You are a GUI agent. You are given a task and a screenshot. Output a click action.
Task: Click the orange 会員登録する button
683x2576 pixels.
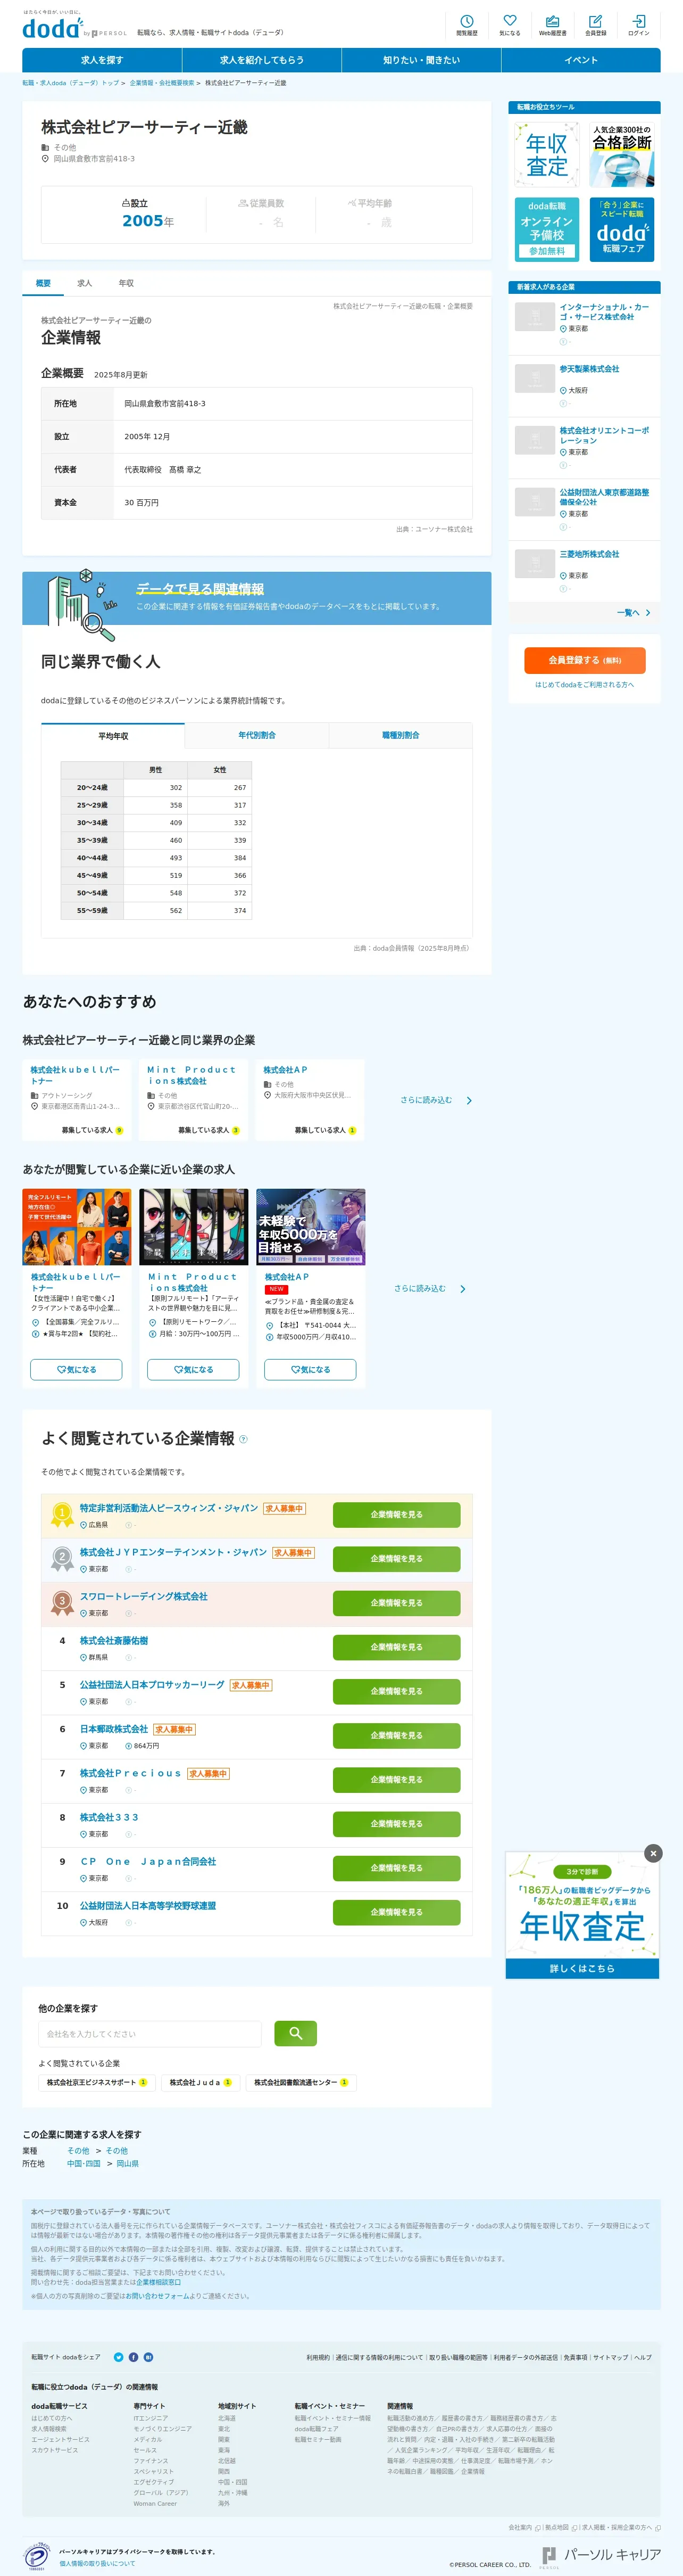point(584,660)
